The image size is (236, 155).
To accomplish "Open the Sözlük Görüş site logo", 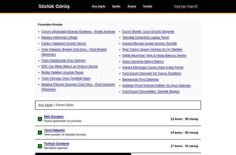I will click(54, 6).
